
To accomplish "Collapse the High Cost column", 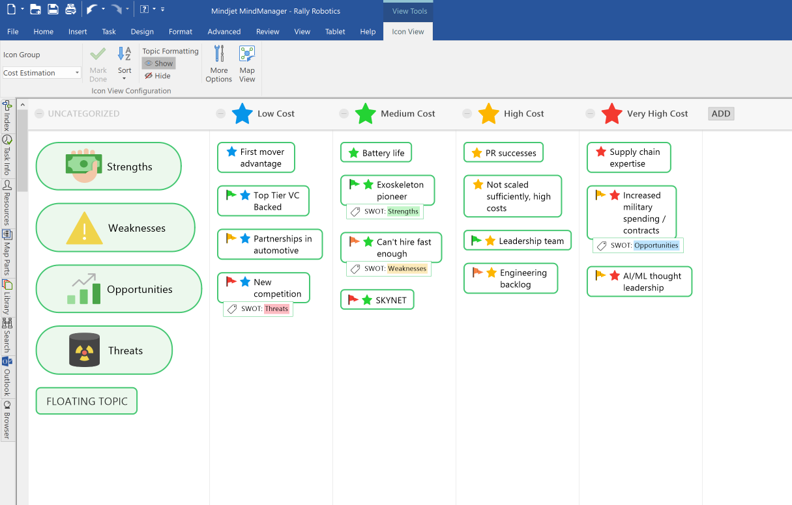I will tap(467, 113).
